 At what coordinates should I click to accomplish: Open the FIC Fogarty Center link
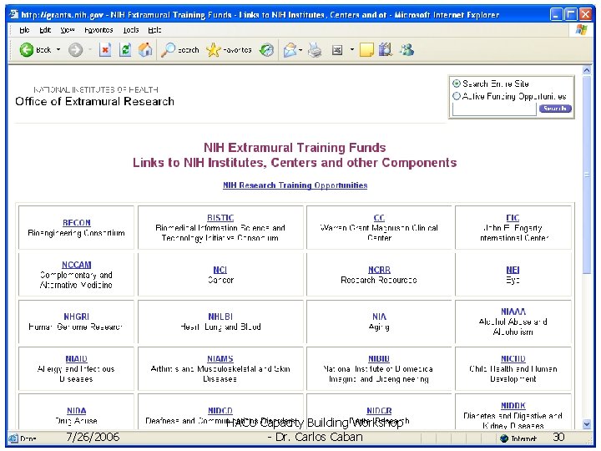(513, 218)
